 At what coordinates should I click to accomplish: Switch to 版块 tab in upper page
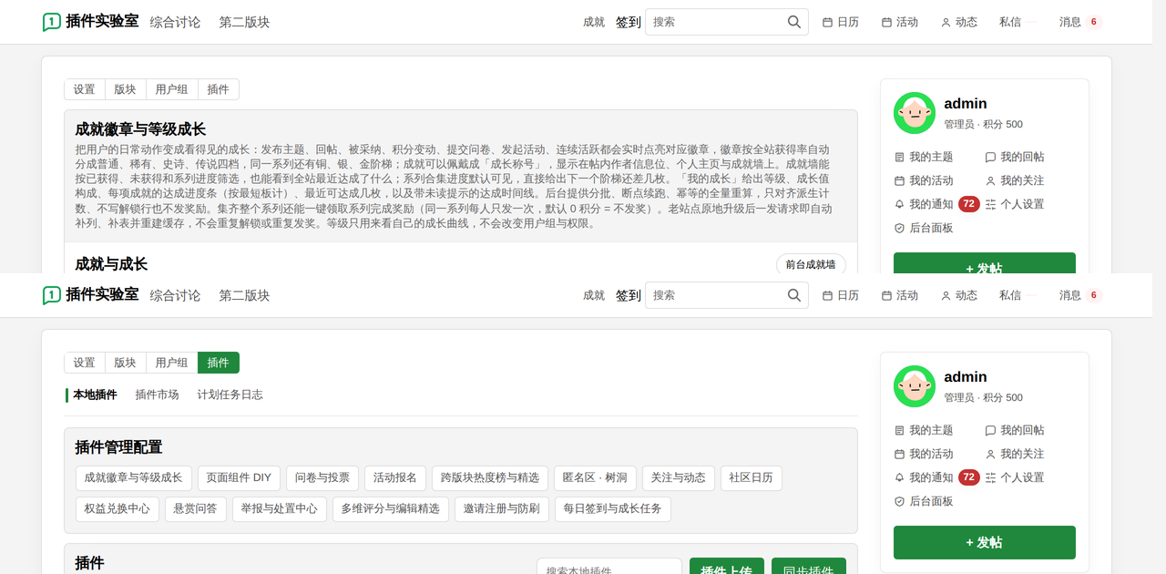(x=125, y=89)
